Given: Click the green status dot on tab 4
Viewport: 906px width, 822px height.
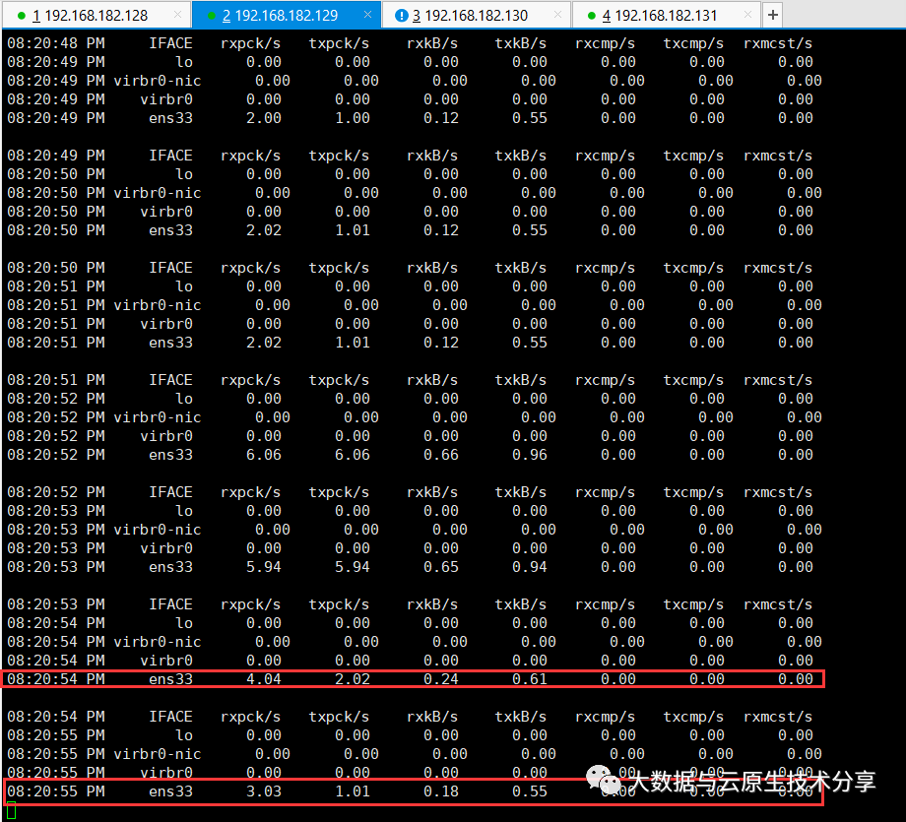Looking at the screenshot, I should pyautogui.click(x=591, y=16).
